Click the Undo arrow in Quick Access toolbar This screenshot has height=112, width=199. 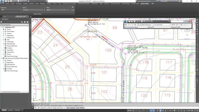(x=21, y=1)
